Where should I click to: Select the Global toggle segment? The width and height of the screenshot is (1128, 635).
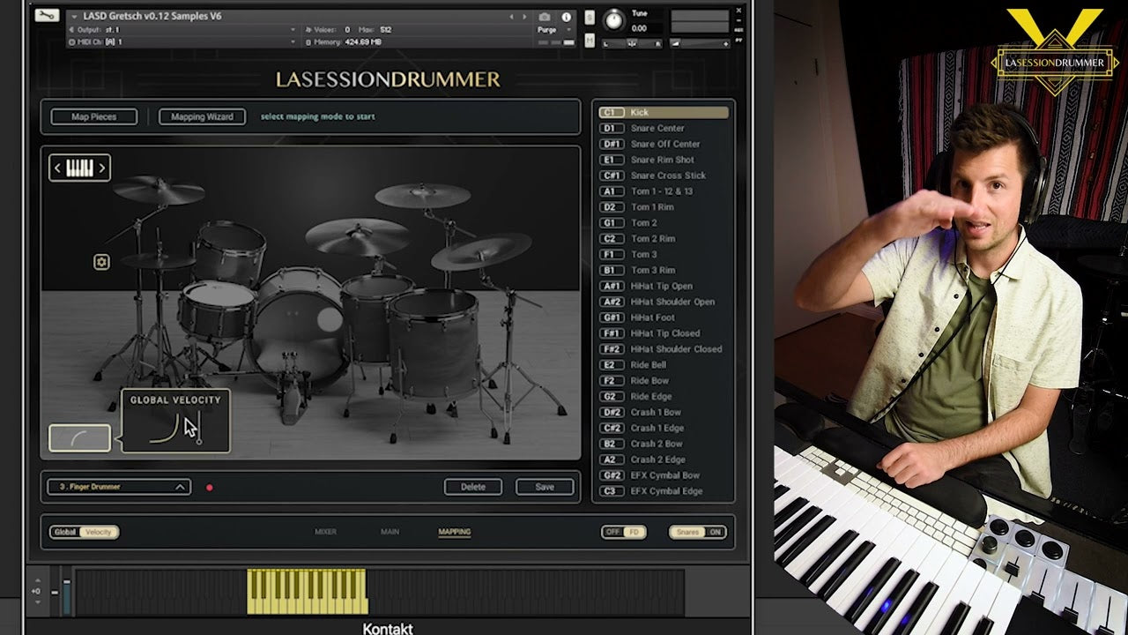coord(65,532)
